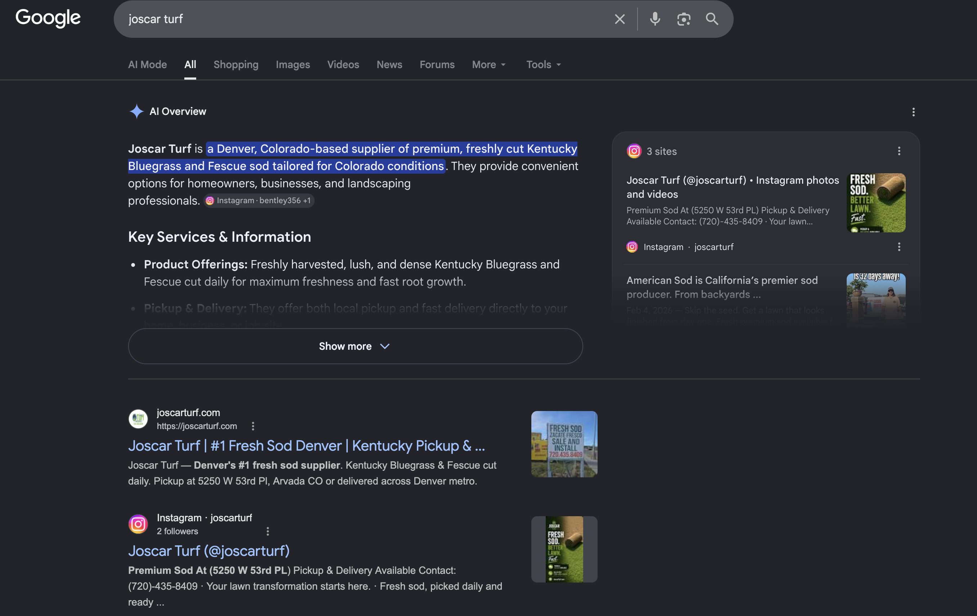Open three-dot menu next to https://joscarturf.com
This screenshot has width=977, height=616.
(x=253, y=426)
